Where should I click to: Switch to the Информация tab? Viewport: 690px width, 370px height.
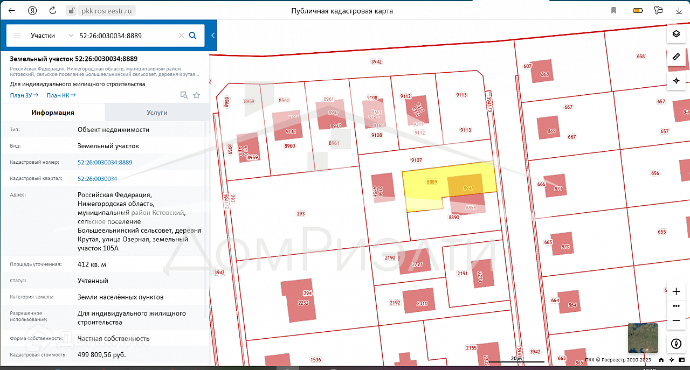tap(53, 113)
